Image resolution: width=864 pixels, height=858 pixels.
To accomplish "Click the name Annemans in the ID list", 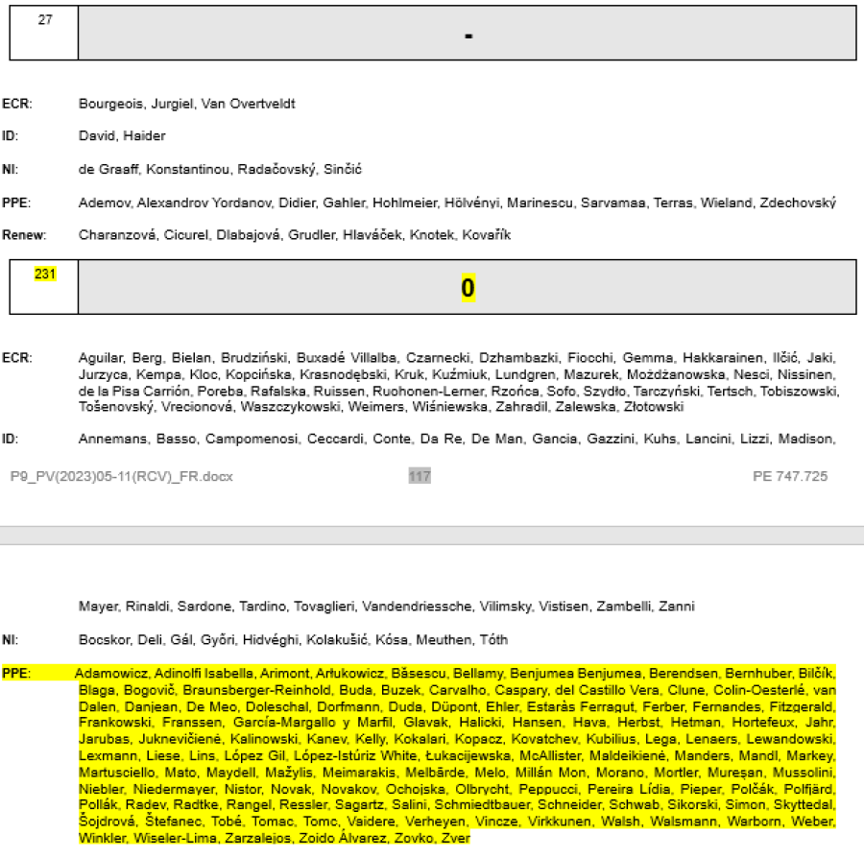I will [x=108, y=439].
